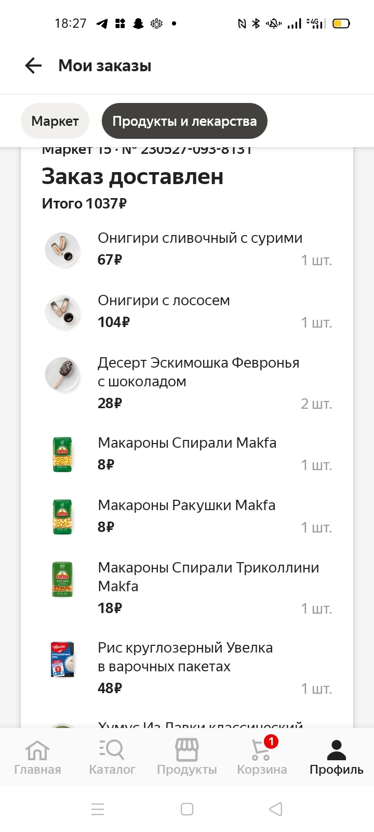This screenshot has height=832, width=374.
Task: Tap the Android home square icon
Action: [x=187, y=809]
